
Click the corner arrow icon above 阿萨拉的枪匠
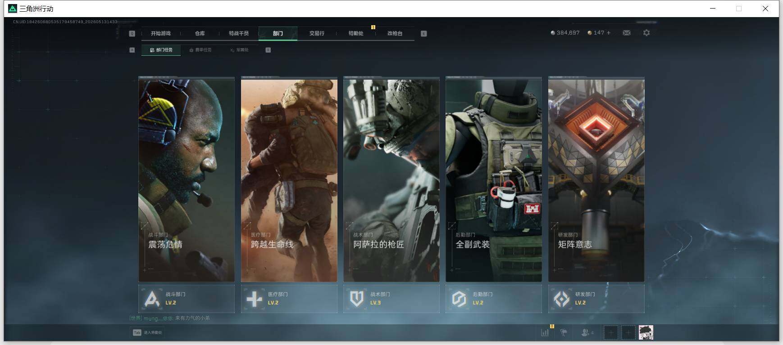(x=349, y=225)
